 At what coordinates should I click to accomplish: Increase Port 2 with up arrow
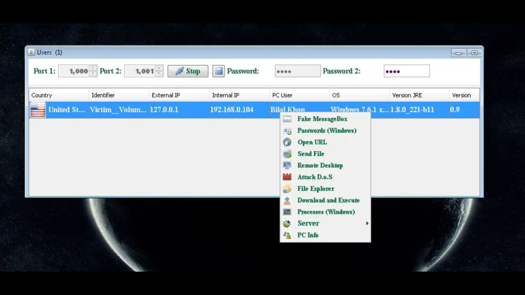[x=159, y=68]
